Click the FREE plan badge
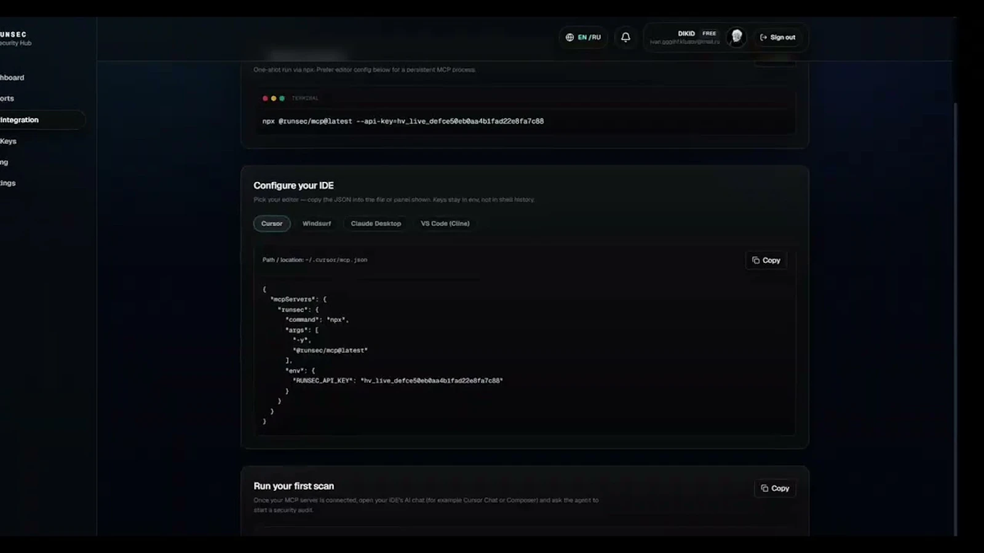Image resolution: width=984 pixels, height=553 pixels. [x=709, y=34]
